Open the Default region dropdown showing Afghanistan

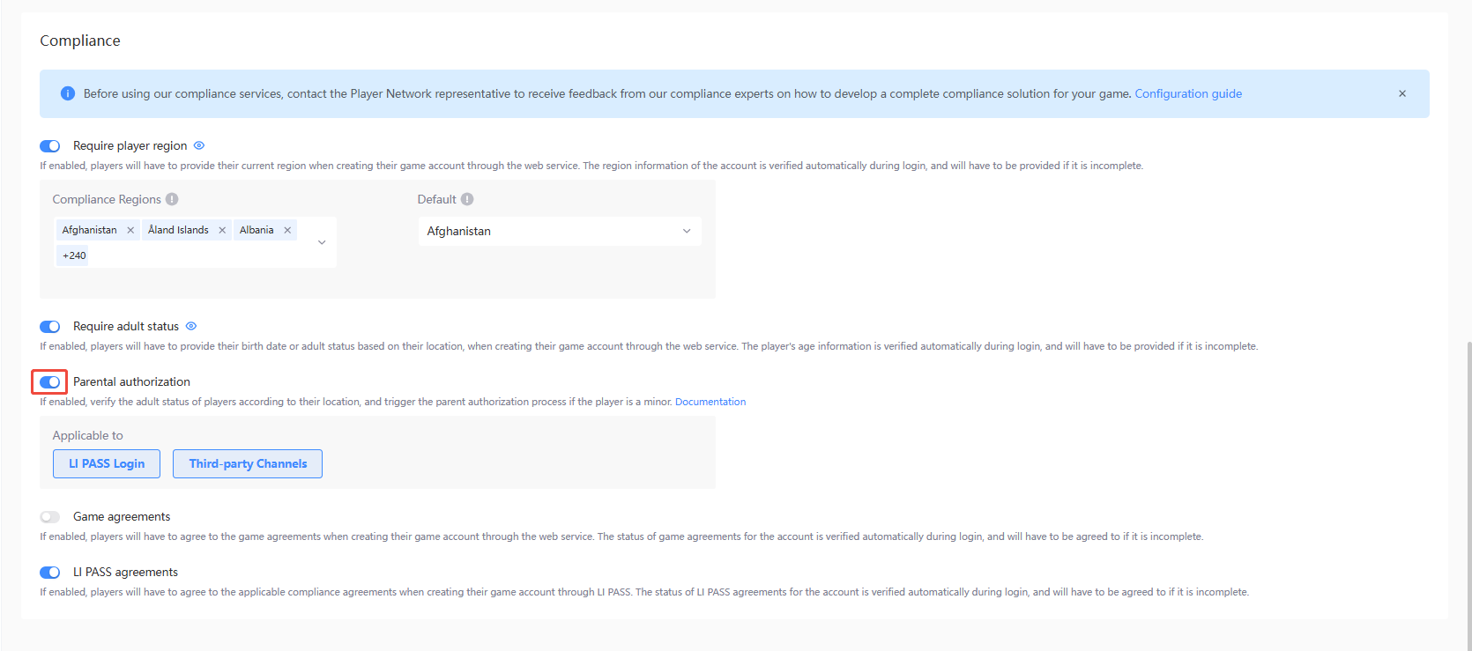click(559, 231)
